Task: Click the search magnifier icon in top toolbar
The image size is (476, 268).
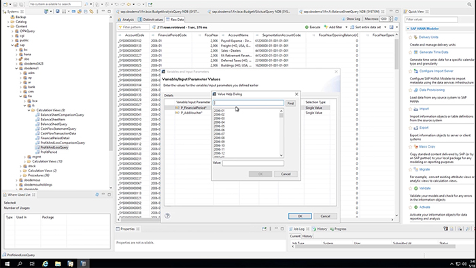Action: point(469,4)
